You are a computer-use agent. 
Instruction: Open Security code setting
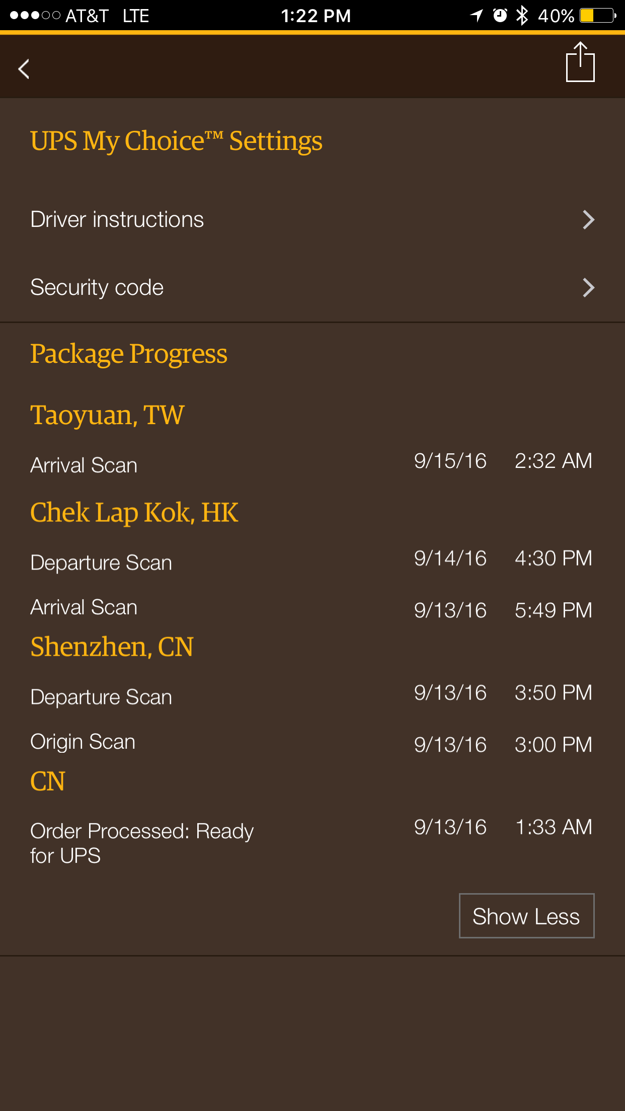(97, 288)
